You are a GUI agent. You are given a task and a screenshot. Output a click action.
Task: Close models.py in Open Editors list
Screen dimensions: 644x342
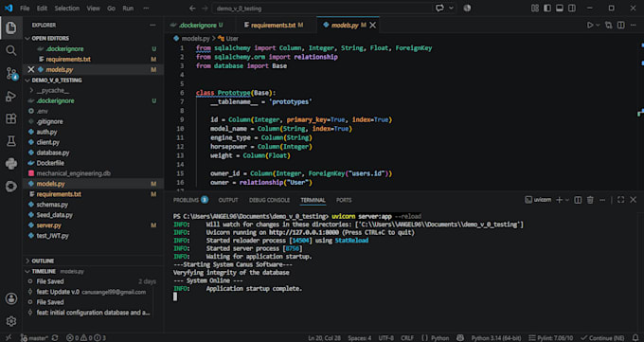[x=31, y=69]
